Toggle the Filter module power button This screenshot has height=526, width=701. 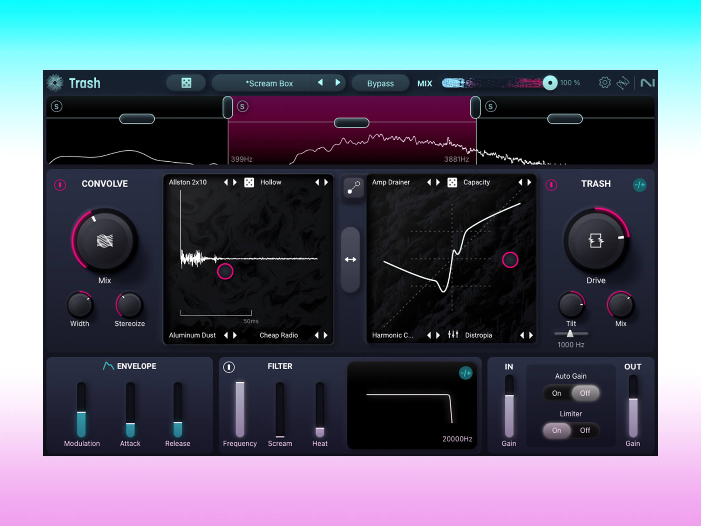[229, 367]
